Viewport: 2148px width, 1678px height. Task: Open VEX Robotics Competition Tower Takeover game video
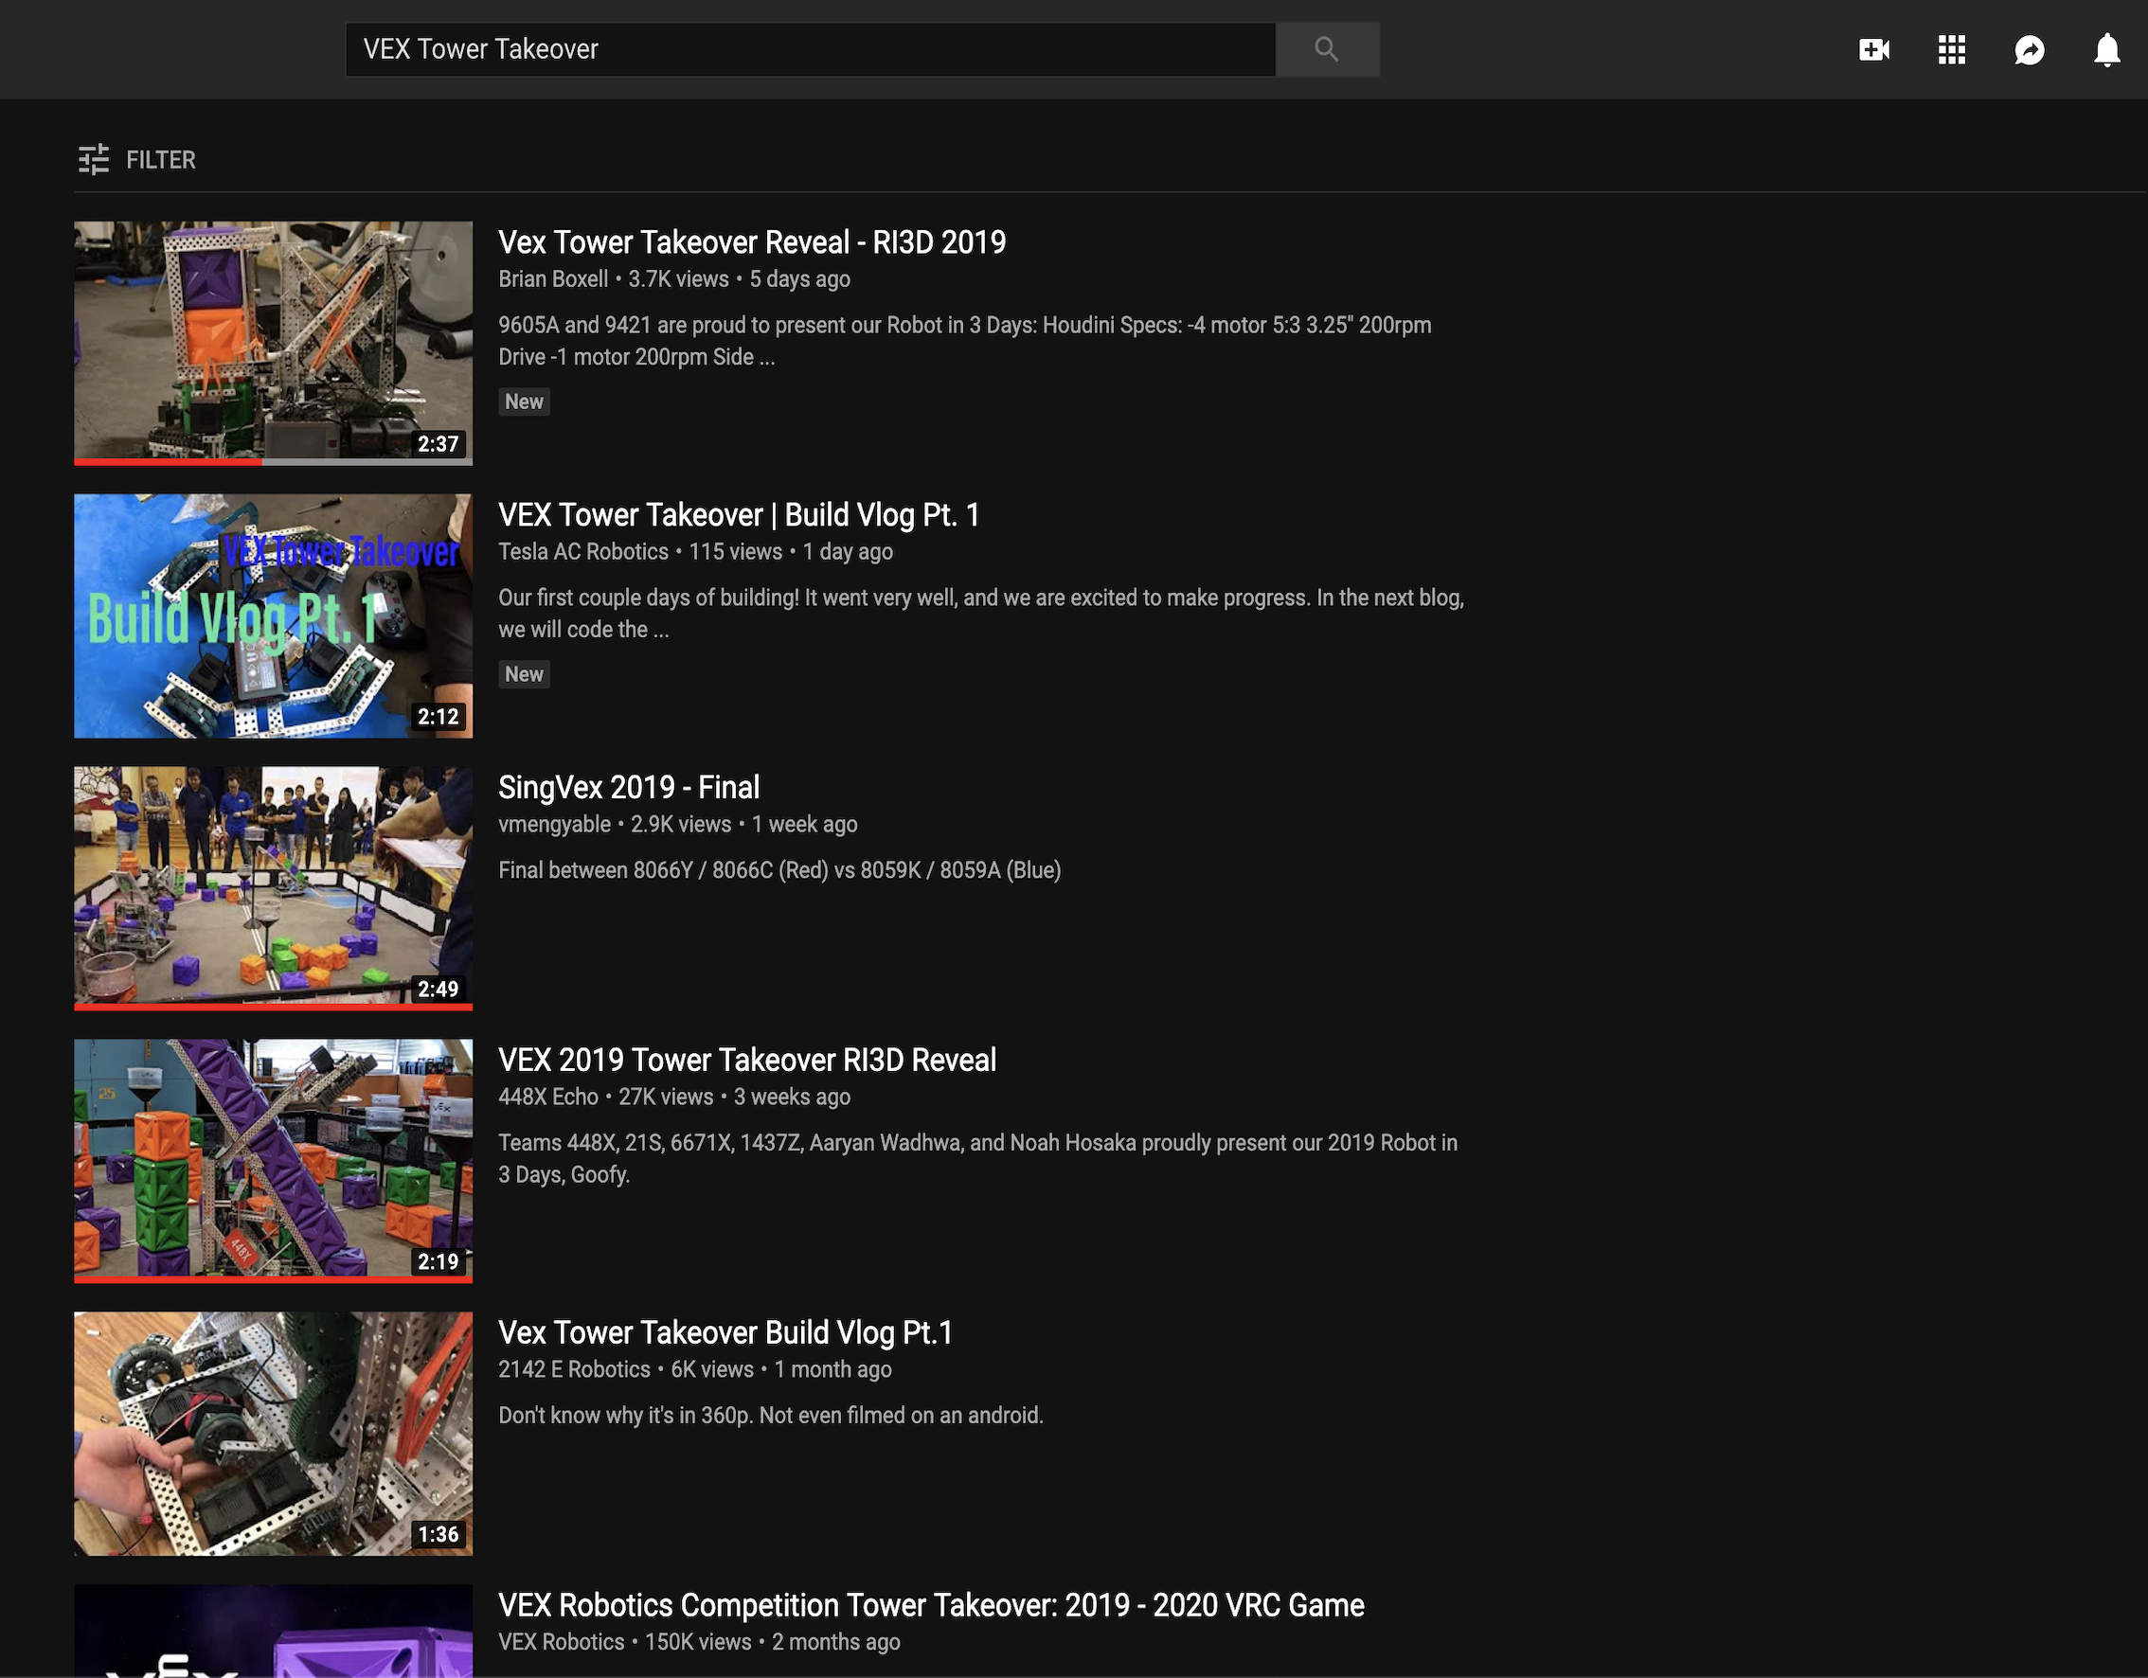tap(930, 1604)
